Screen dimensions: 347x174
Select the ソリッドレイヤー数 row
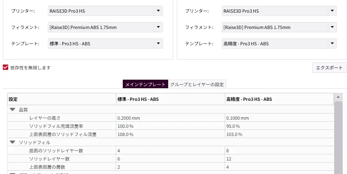pyautogui.click(x=50, y=159)
